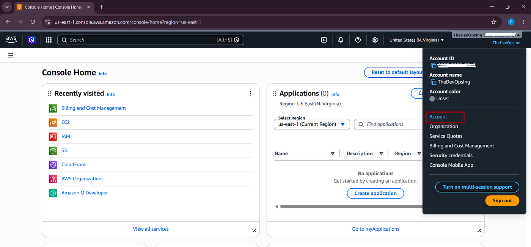Click the Recently visited widget drag handle
This screenshot has width=531, height=247.
click(x=49, y=94)
